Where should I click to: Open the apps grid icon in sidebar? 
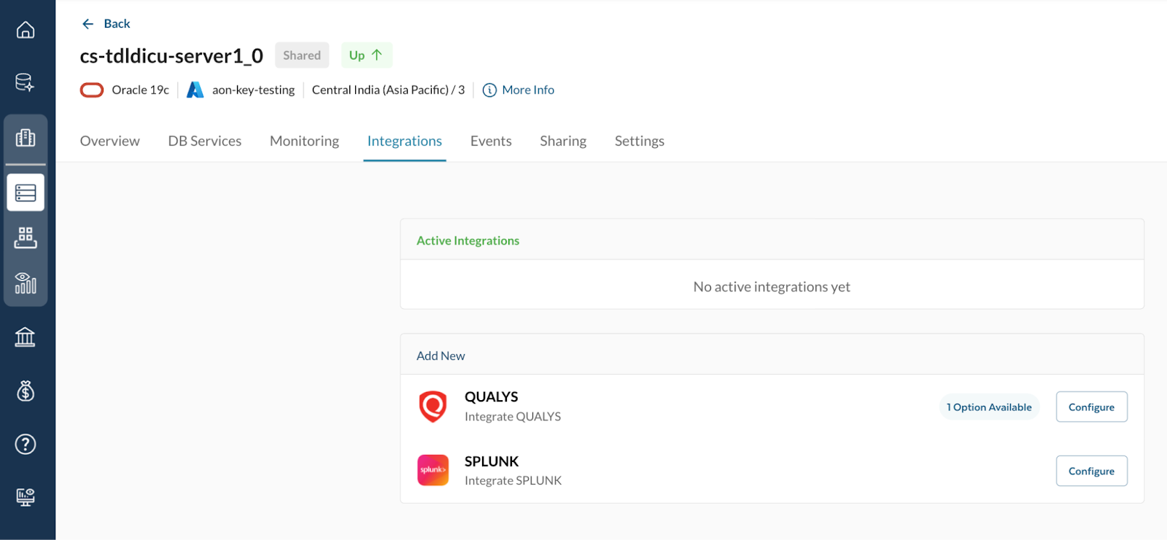[x=26, y=238]
